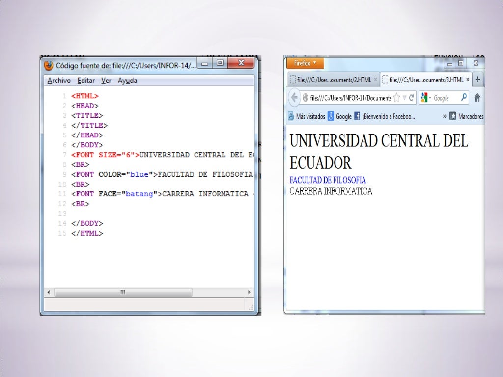Open the Archivo menu in source viewer

coord(59,81)
